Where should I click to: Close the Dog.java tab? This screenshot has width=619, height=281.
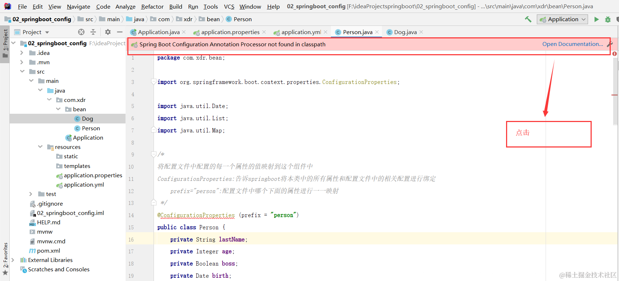point(421,32)
